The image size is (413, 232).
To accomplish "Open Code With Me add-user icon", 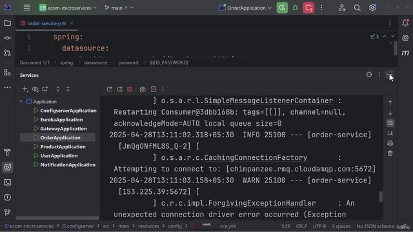I will tap(342, 8).
